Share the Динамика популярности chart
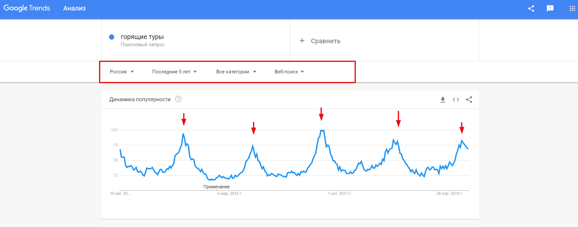Image resolution: width=578 pixels, height=227 pixels. [469, 100]
